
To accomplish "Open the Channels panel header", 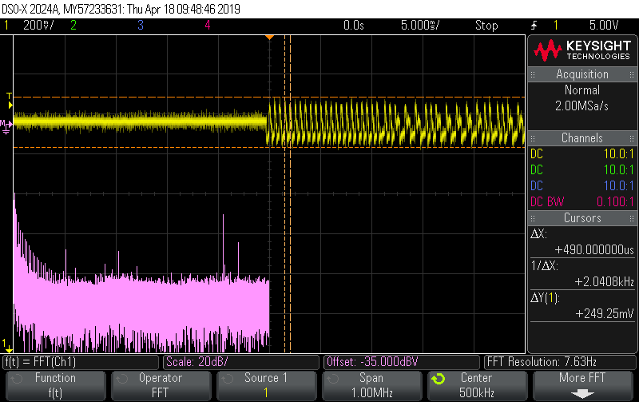I will tap(582, 138).
